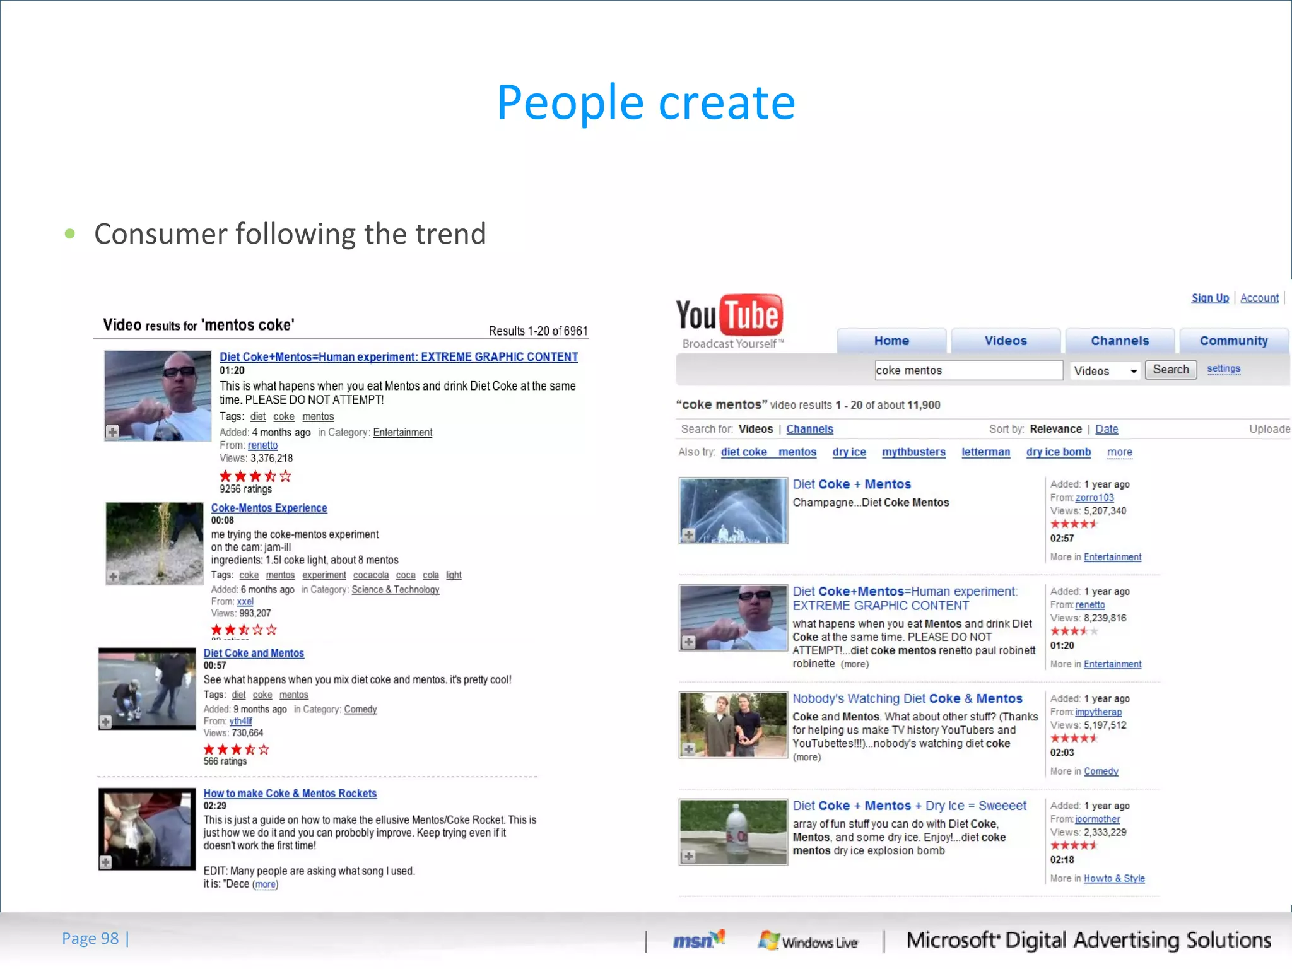Click the msn logo in footer
This screenshot has height=969, width=1292.
pos(698,940)
